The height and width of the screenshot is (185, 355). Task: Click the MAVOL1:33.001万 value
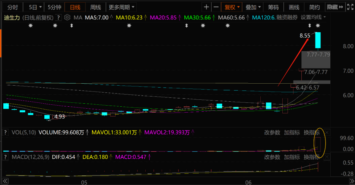114,132
